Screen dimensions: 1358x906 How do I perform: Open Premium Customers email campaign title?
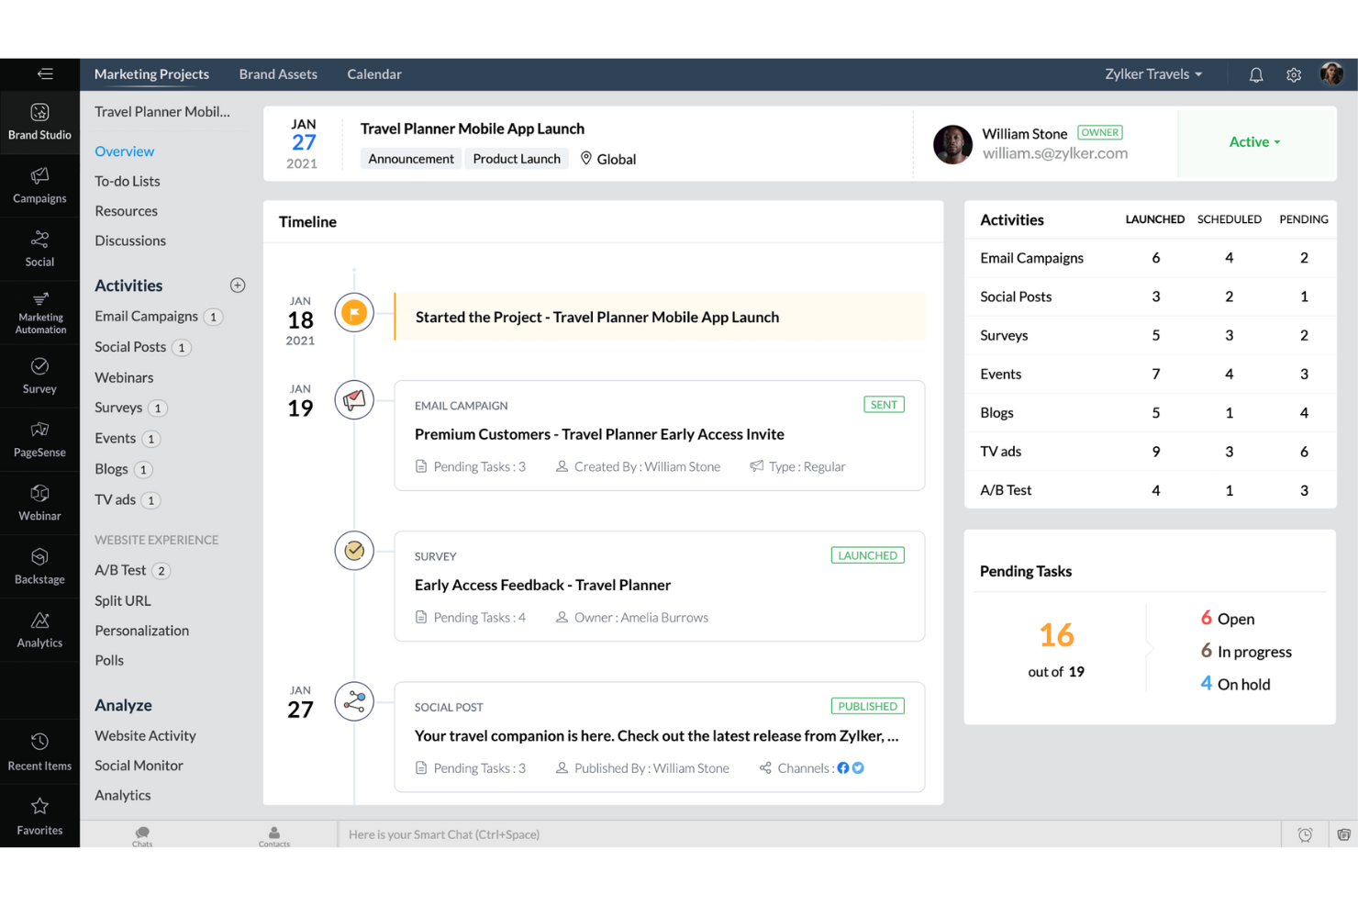(599, 434)
